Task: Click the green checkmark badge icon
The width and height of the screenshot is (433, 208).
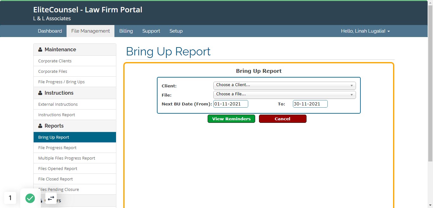Action: tap(30, 198)
